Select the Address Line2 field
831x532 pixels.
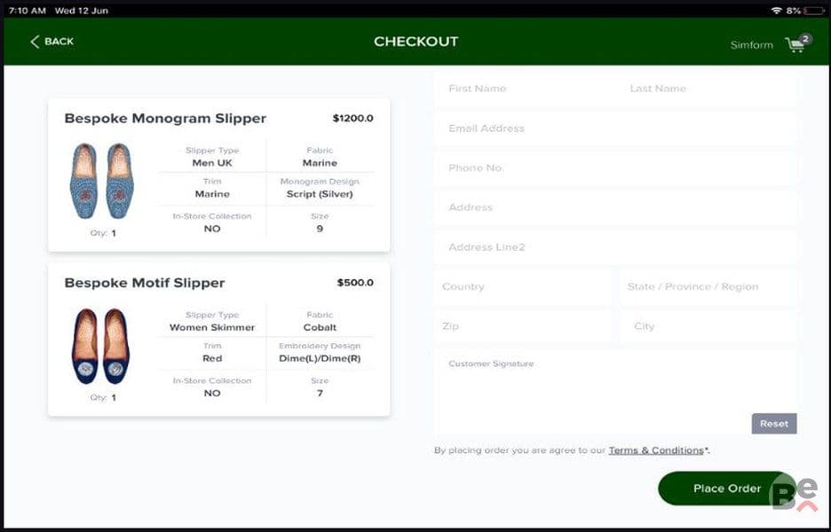[615, 246]
